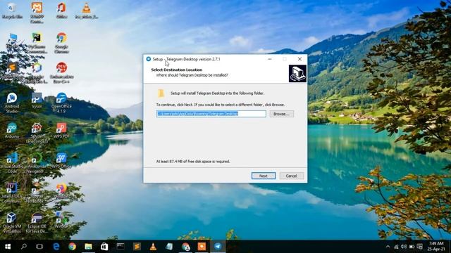451x253 pixels.
Task: Open the Command Prompt taskbar icon
Action: (x=121, y=247)
